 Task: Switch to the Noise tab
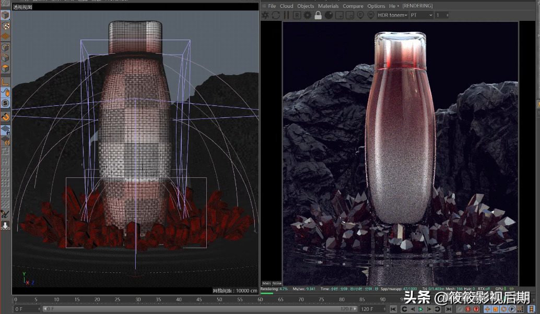click(x=276, y=282)
